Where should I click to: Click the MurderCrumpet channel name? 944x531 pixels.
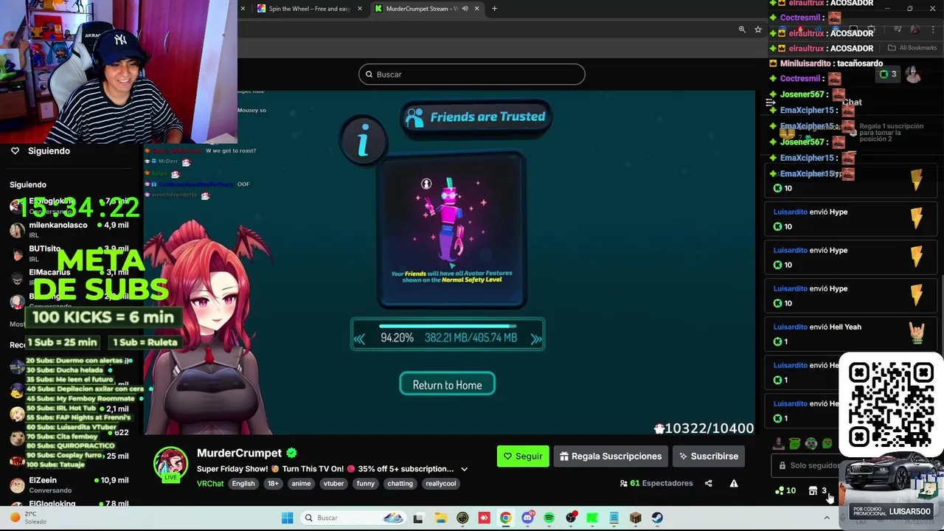click(x=239, y=454)
